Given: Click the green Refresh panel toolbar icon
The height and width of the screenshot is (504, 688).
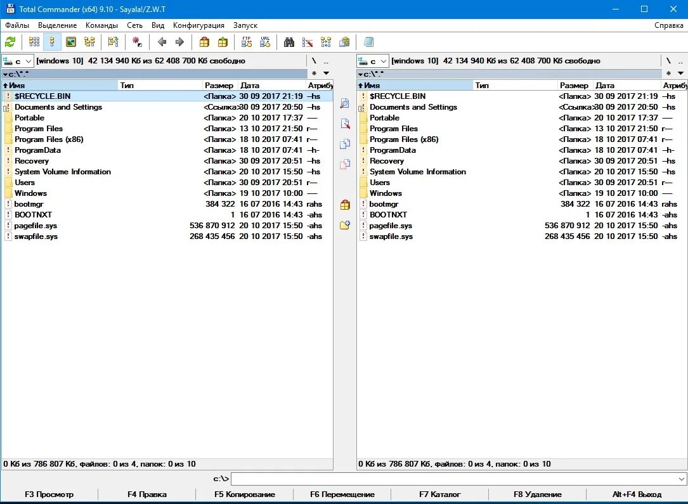Looking at the screenshot, I should [x=10, y=42].
